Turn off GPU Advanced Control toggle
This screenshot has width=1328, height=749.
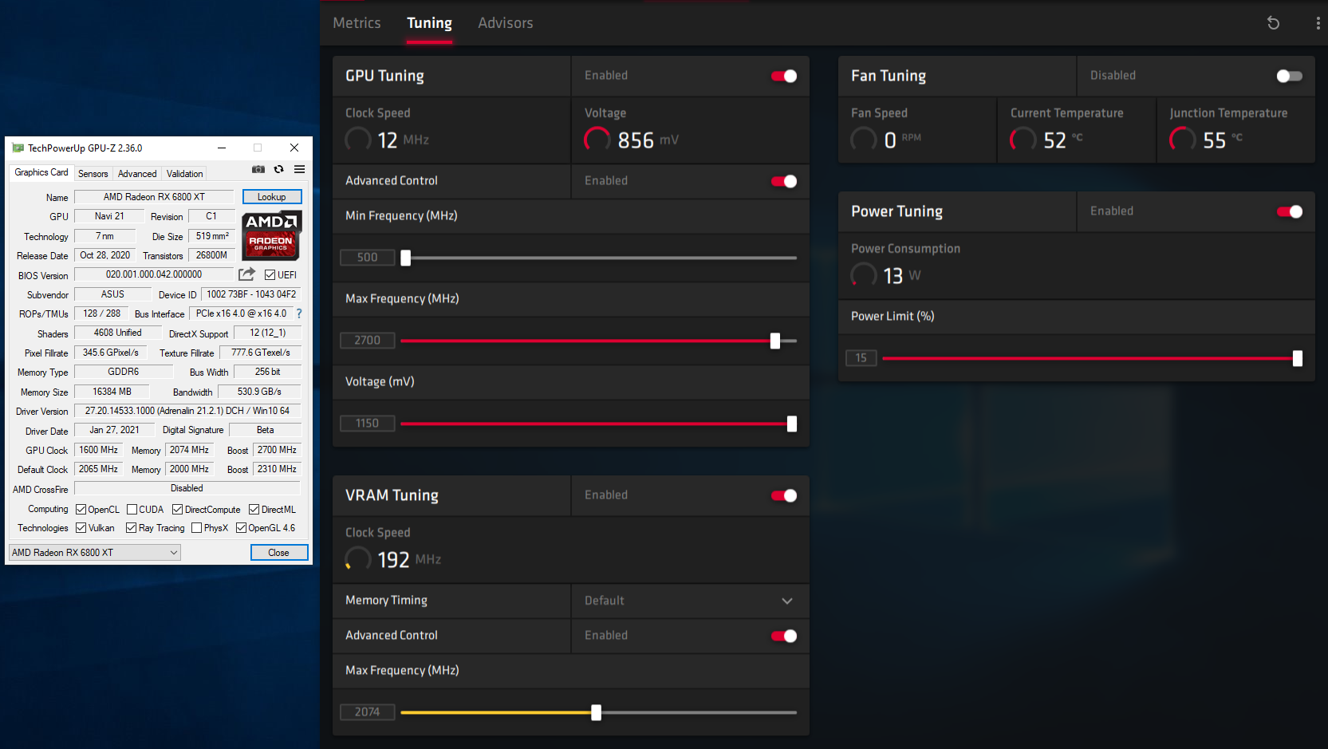(x=784, y=181)
